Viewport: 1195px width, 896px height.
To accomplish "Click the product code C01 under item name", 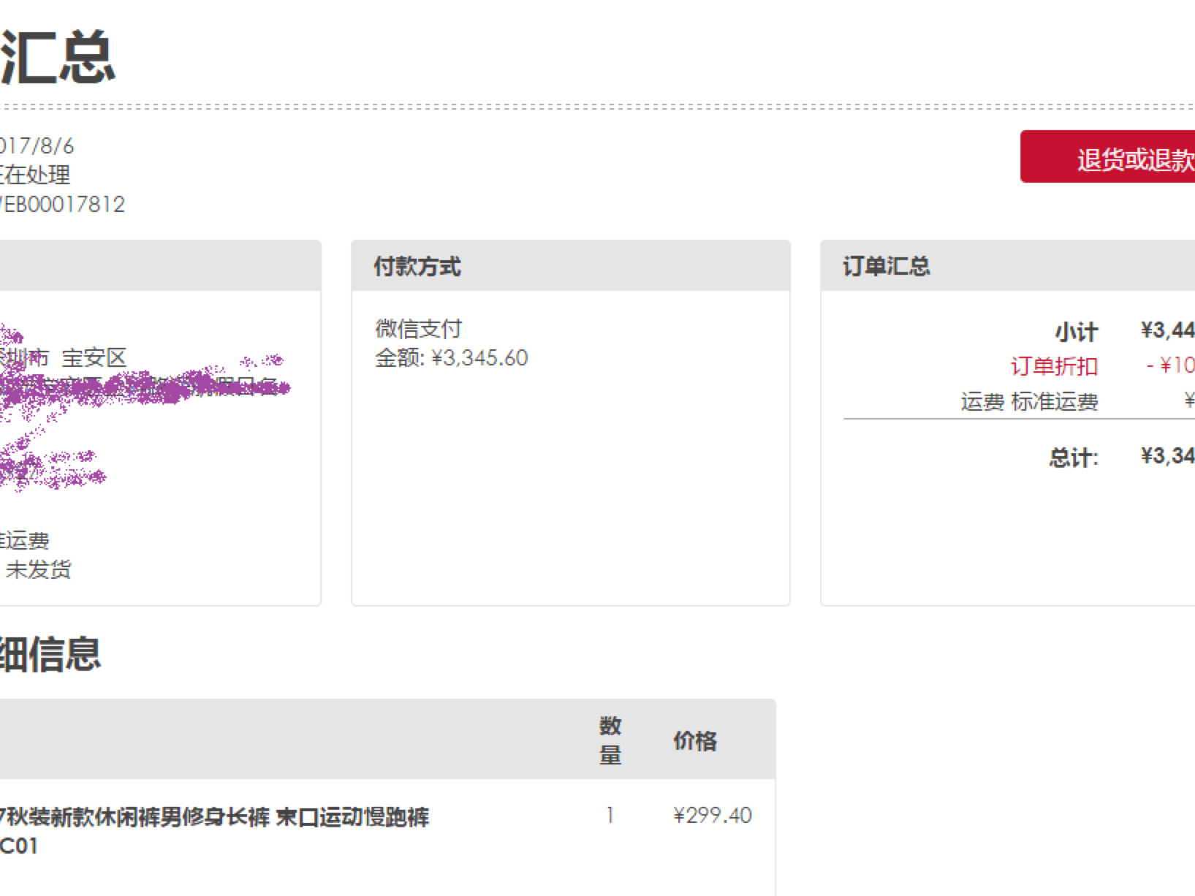I will click(19, 846).
